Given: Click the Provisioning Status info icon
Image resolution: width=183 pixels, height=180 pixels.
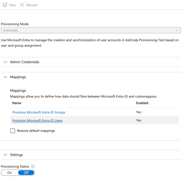Looking at the screenshot, I should pos(33,166).
